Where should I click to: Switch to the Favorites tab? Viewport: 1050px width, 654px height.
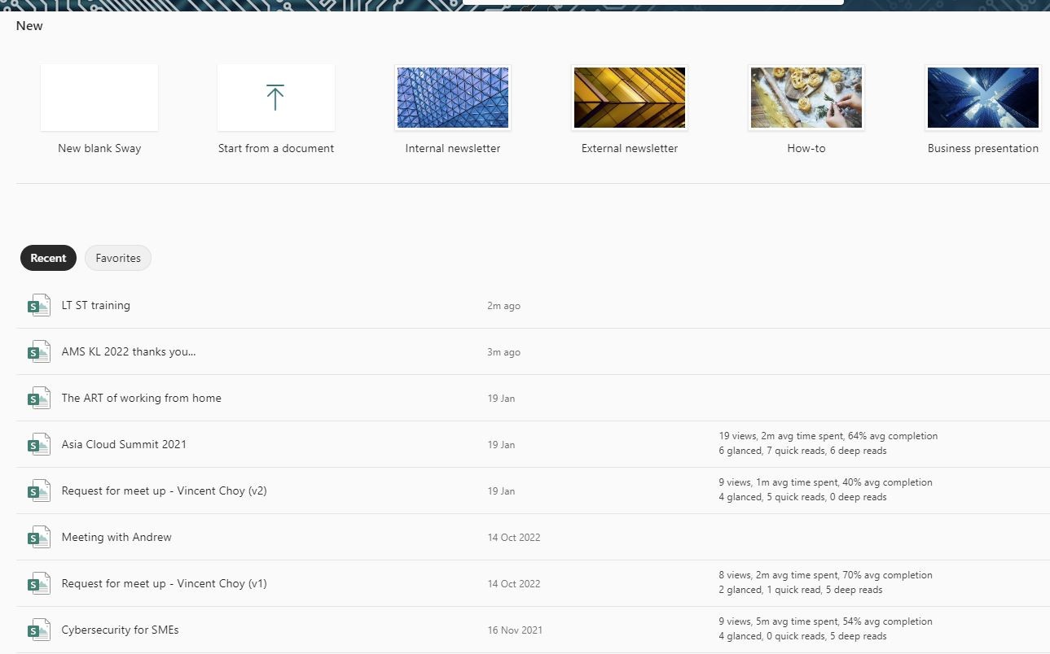pyautogui.click(x=117, y=258)
